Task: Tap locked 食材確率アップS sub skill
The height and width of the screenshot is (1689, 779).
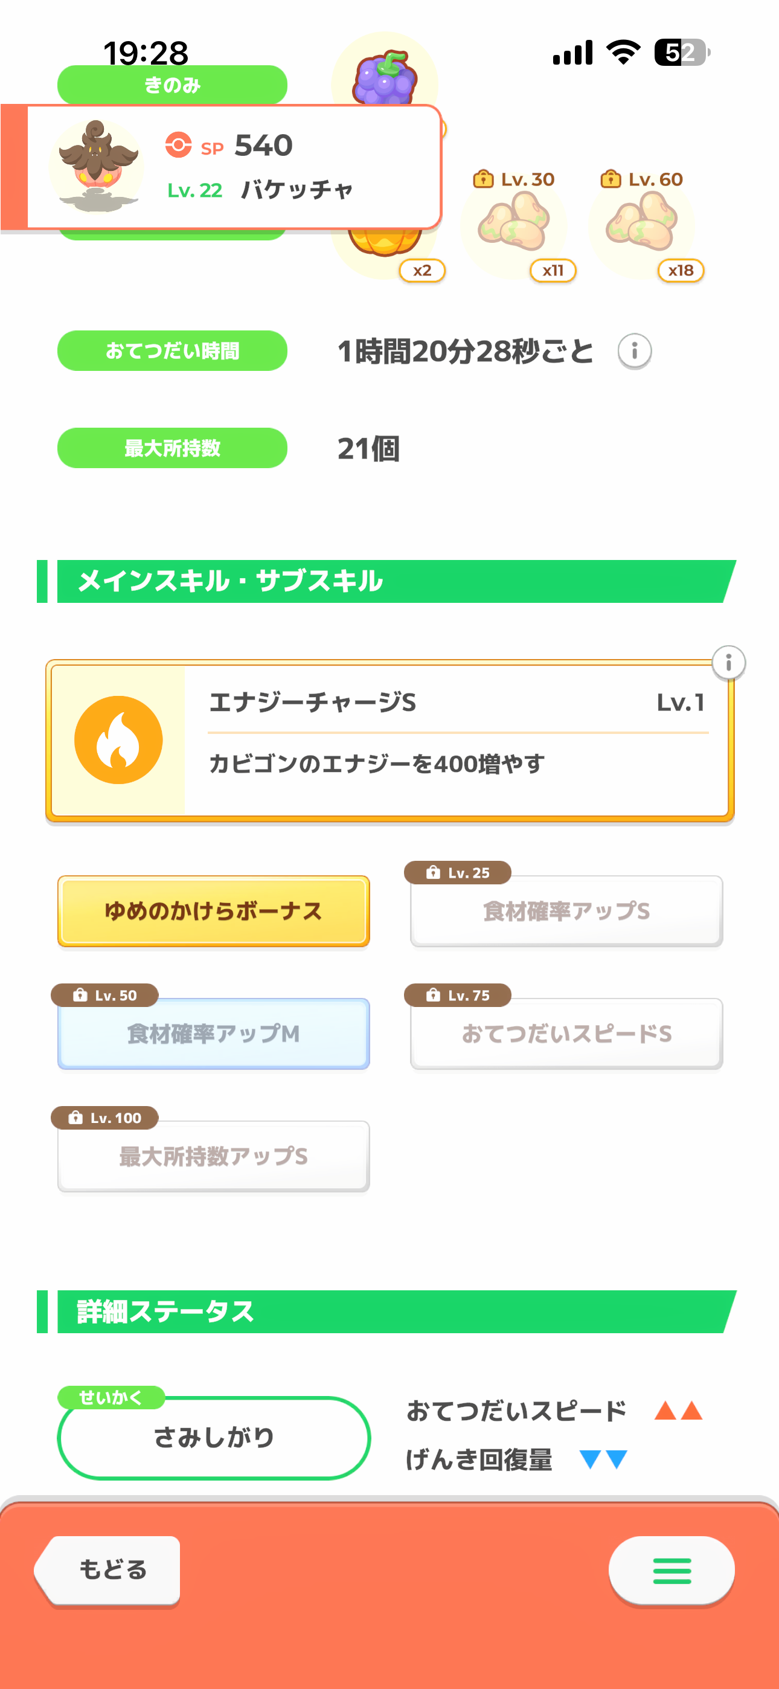Action: click(566, 912)
